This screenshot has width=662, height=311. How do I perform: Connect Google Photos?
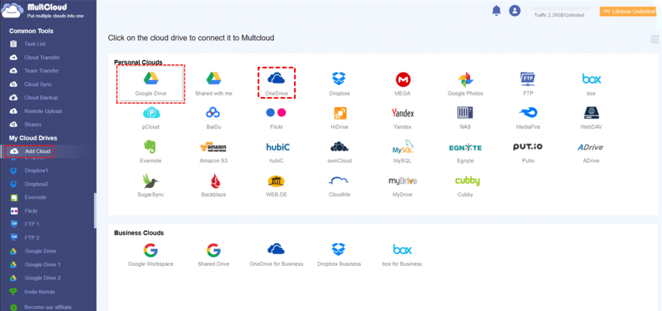465,84
